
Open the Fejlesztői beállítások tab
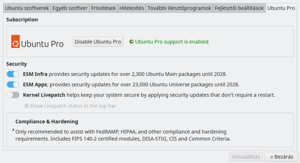239,8
